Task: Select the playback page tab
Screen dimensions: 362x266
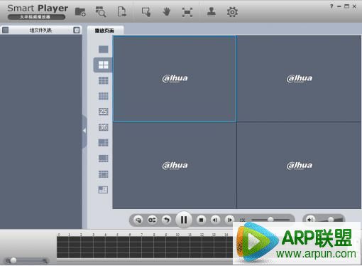Action: coord(104,31)
